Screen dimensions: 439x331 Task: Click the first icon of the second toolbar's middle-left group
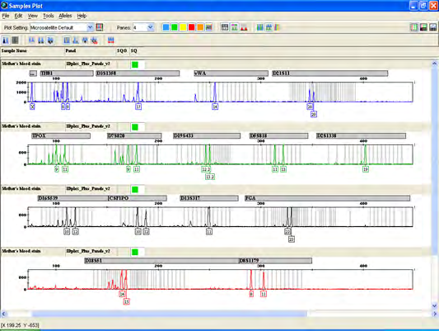tap(31, 40)
